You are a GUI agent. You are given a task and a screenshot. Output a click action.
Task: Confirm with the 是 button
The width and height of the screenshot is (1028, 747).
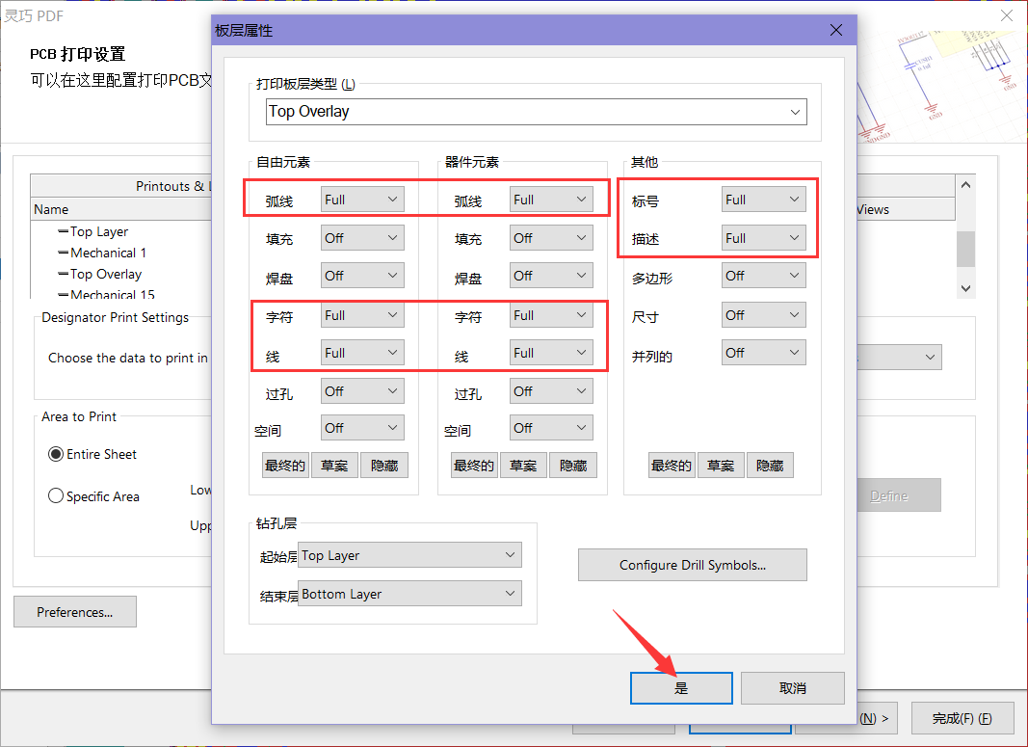tap(681, 688)
